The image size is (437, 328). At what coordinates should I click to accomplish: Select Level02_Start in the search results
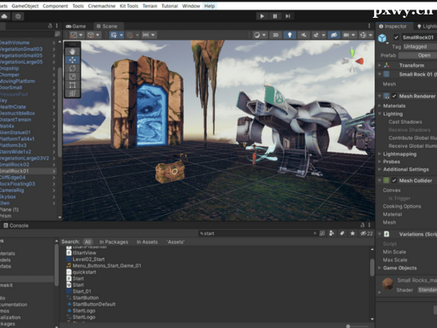pyautogui.click(x=90, y=260)
